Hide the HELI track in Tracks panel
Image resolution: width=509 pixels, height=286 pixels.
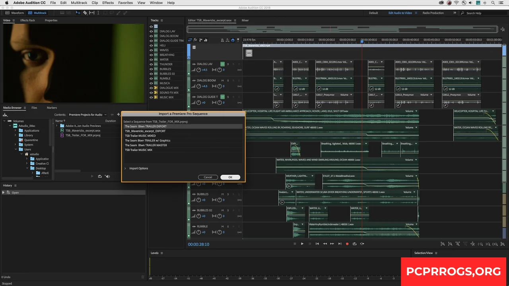(x=151, y=45)
